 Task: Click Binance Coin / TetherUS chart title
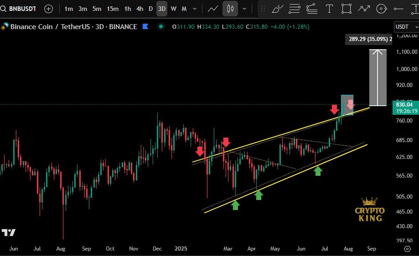click(x=73, y=26)
